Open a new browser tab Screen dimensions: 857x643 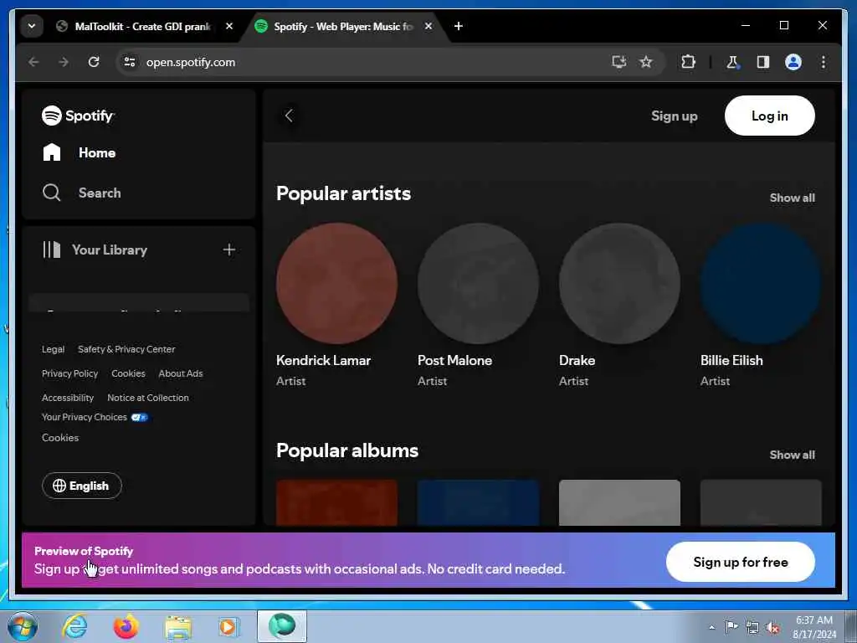(459, 26)
